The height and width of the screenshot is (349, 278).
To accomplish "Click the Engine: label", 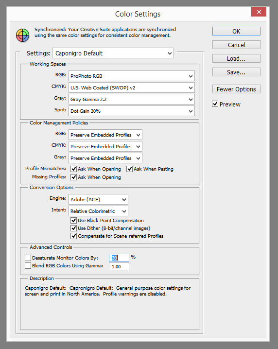I will (58, 198).
